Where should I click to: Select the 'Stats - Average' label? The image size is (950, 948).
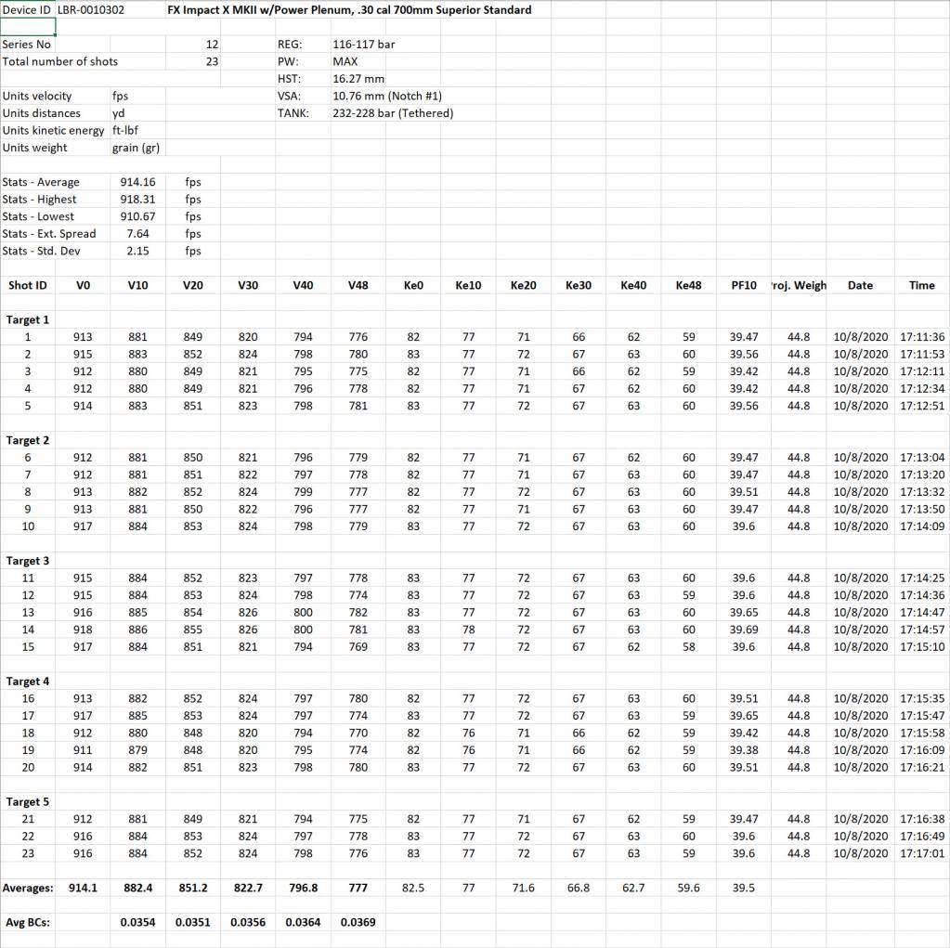pos(41,182)
